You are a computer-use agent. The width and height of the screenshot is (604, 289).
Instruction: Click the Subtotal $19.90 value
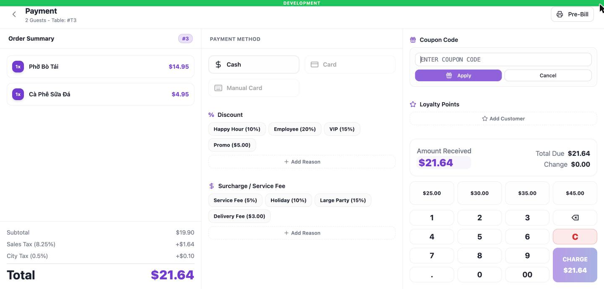tap(185, 232)
